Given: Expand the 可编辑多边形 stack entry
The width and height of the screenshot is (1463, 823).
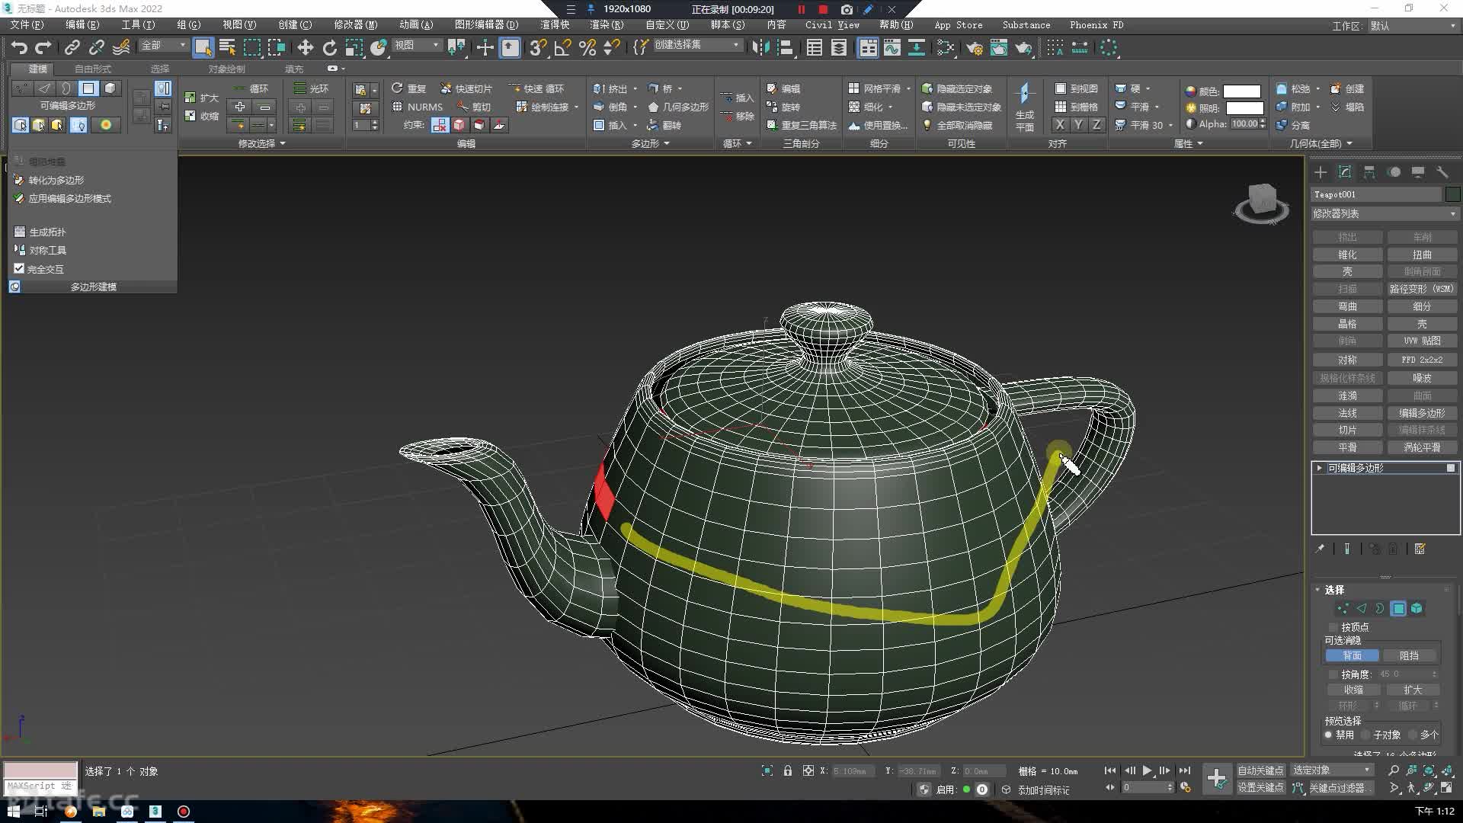Looking at the screenshot, I should pos(1319,468).
